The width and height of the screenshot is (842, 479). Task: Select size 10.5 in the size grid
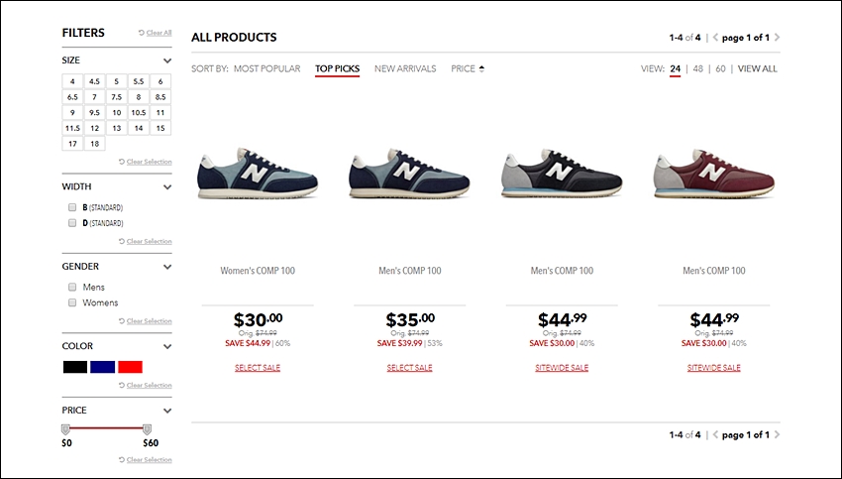pos(139,113)
